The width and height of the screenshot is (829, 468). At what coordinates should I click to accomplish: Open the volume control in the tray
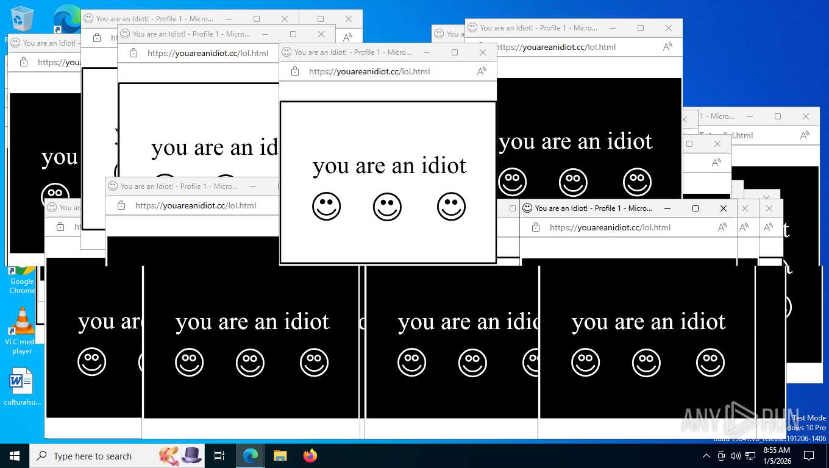pos(736,456)
